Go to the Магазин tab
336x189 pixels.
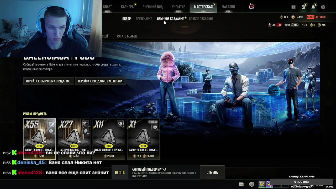pyautogui.click(x=228, y=7)
